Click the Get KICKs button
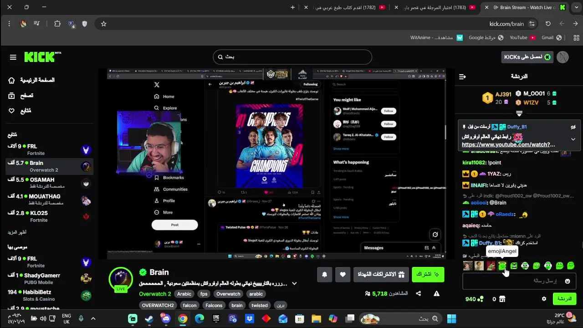 (527, 57)
